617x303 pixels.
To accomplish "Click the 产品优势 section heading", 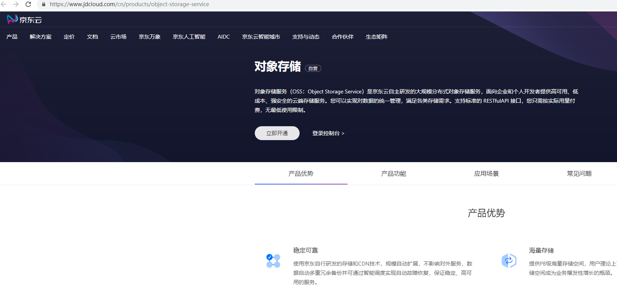I will click(486, 213).
